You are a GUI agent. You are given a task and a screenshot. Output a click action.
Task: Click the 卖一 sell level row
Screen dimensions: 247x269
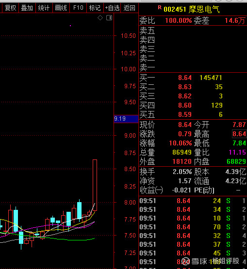(193, 68)
